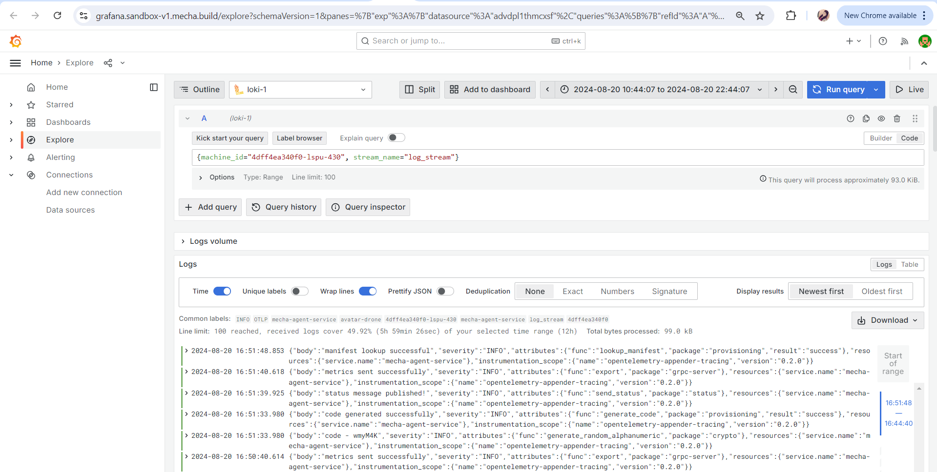Shift time range backward

pyautogui.click(x=547, y=90)
